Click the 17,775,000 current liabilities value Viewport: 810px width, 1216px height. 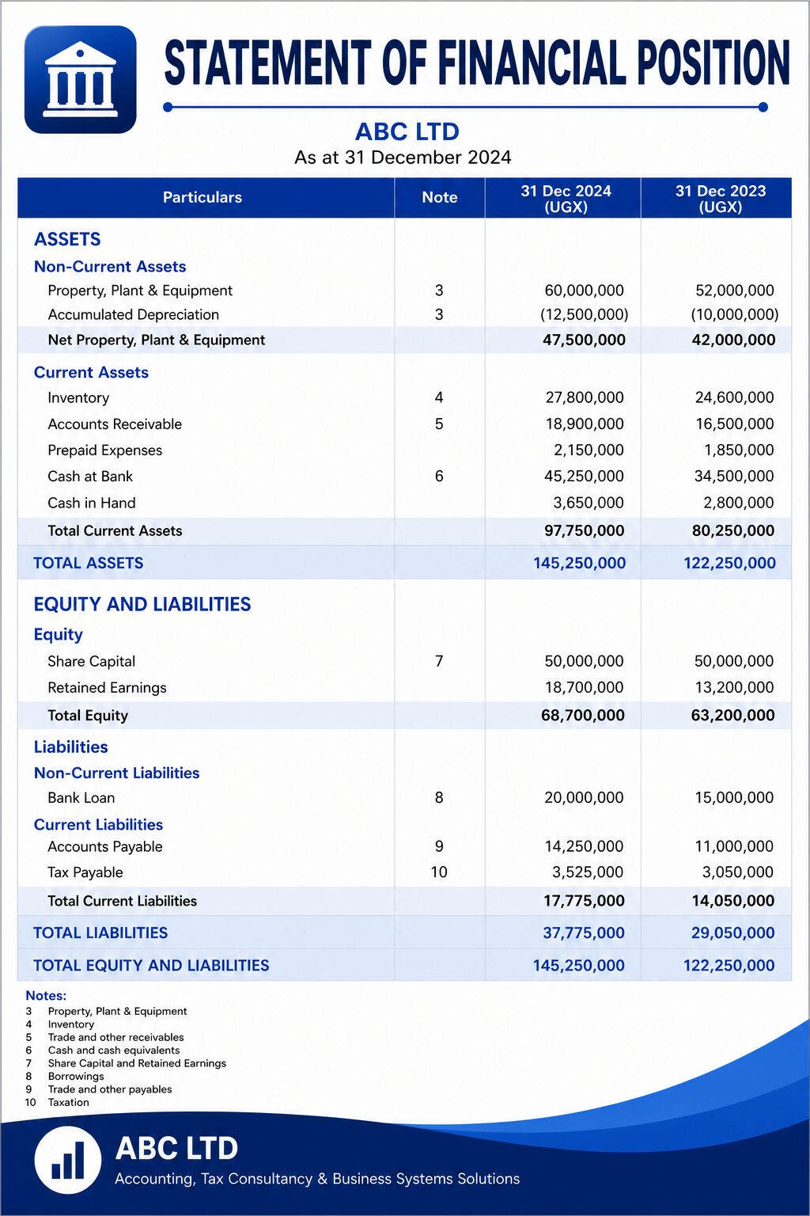(x=584, y=901)
